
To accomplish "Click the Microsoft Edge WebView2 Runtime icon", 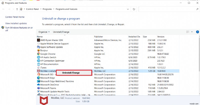I will [x=38, y=81].
